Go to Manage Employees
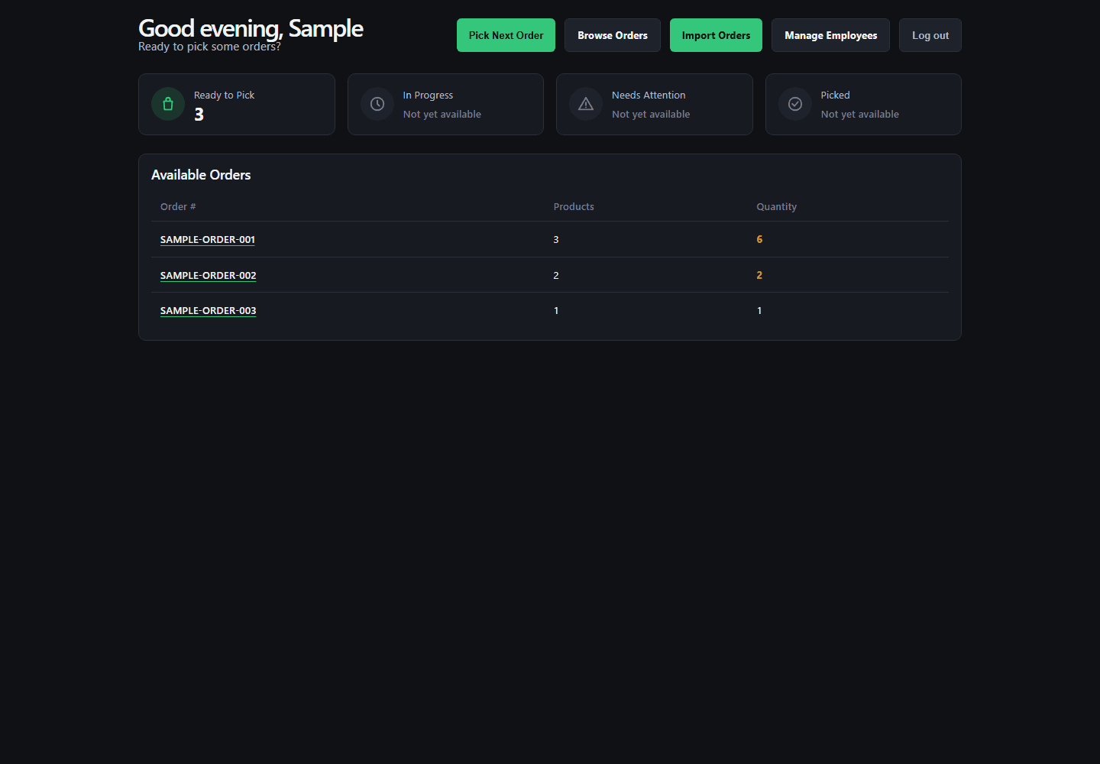The width and height of the screenshot is (1100, 764). (830, 35)
